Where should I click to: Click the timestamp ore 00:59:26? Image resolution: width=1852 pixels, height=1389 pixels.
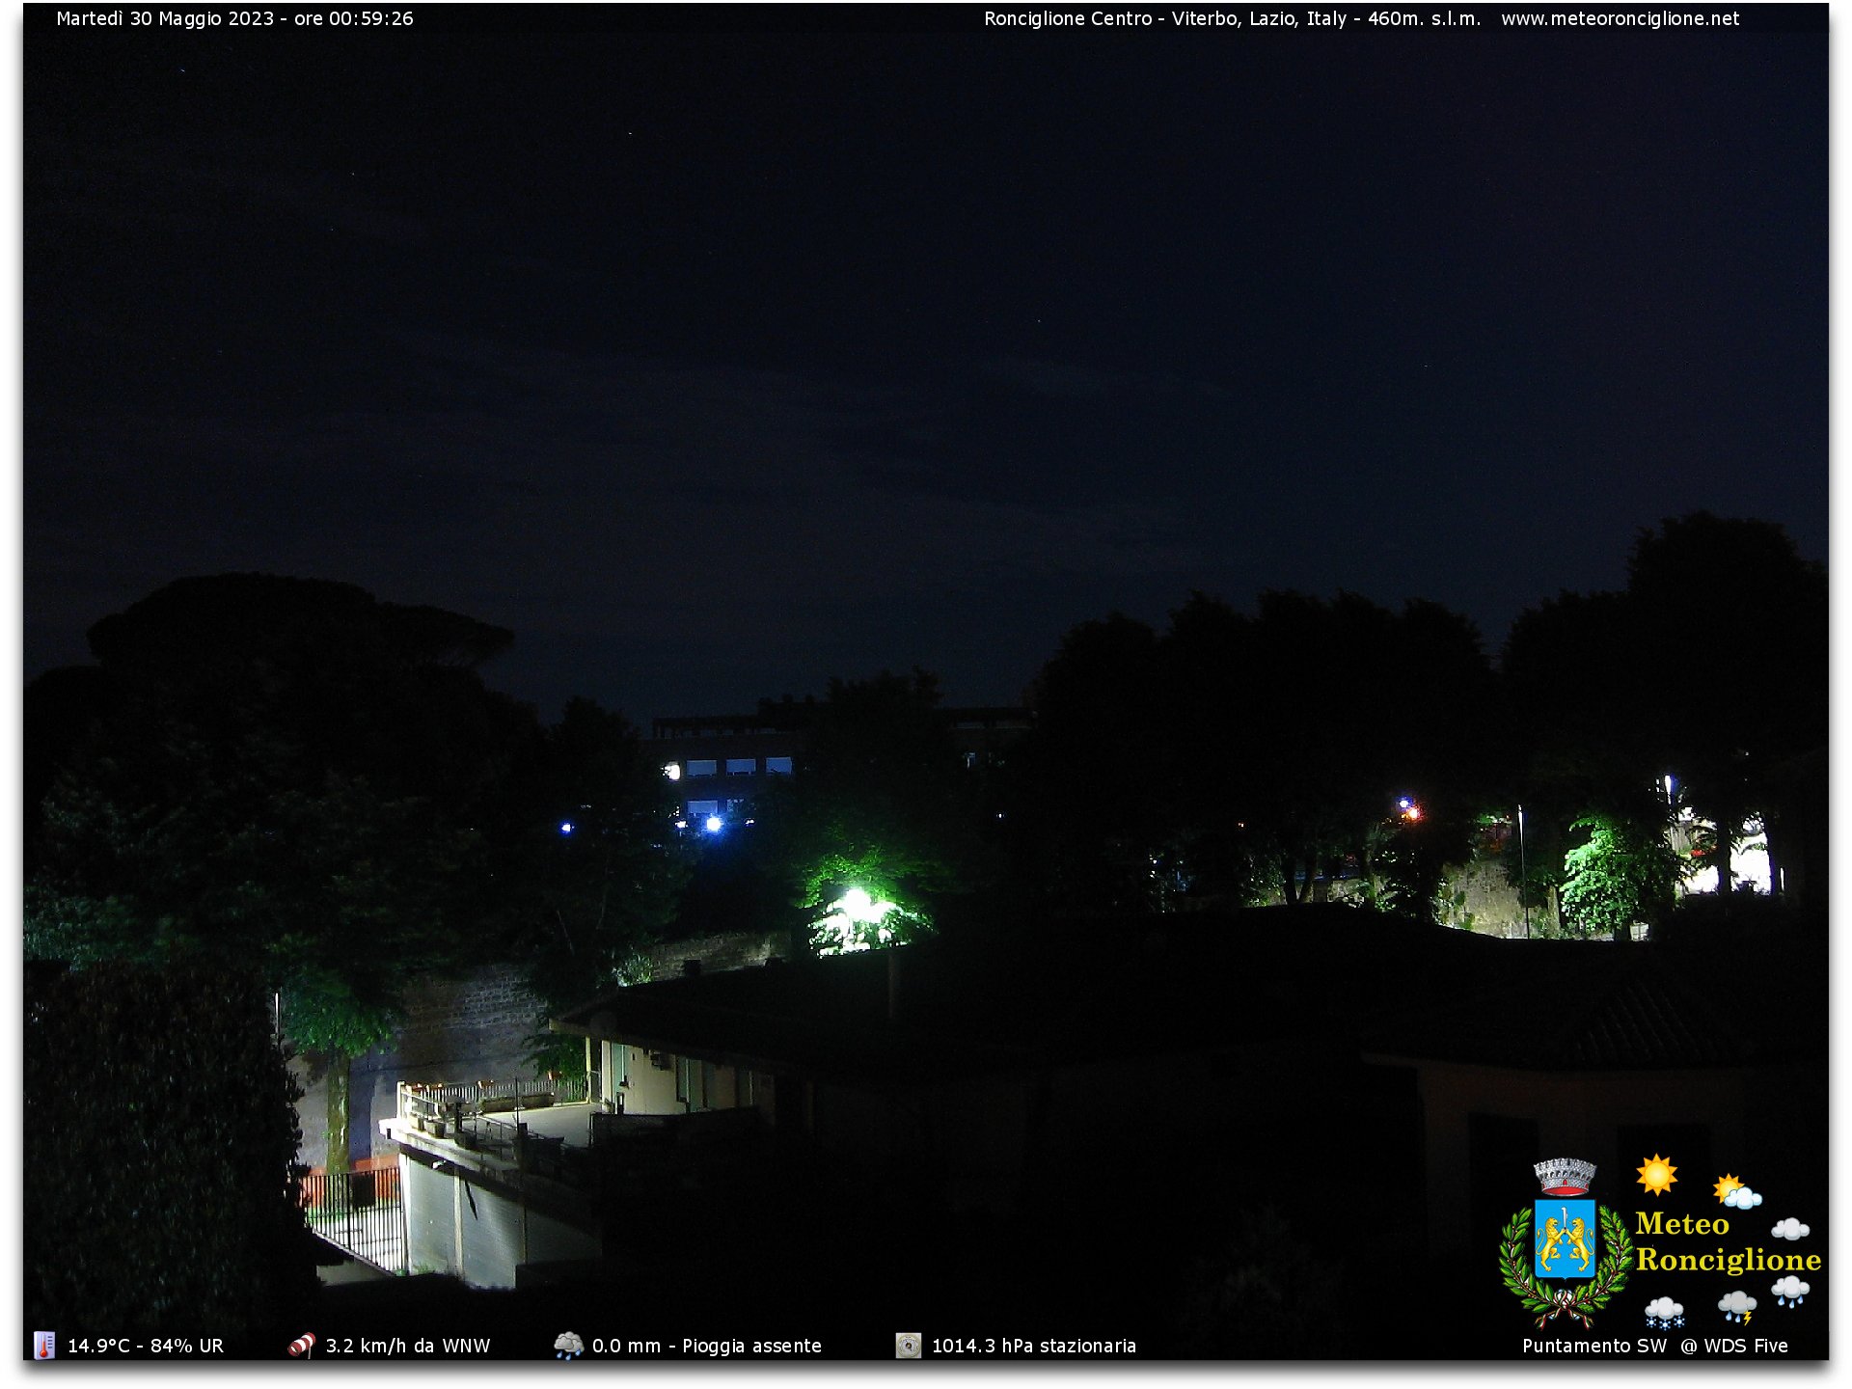pos(354,18)
